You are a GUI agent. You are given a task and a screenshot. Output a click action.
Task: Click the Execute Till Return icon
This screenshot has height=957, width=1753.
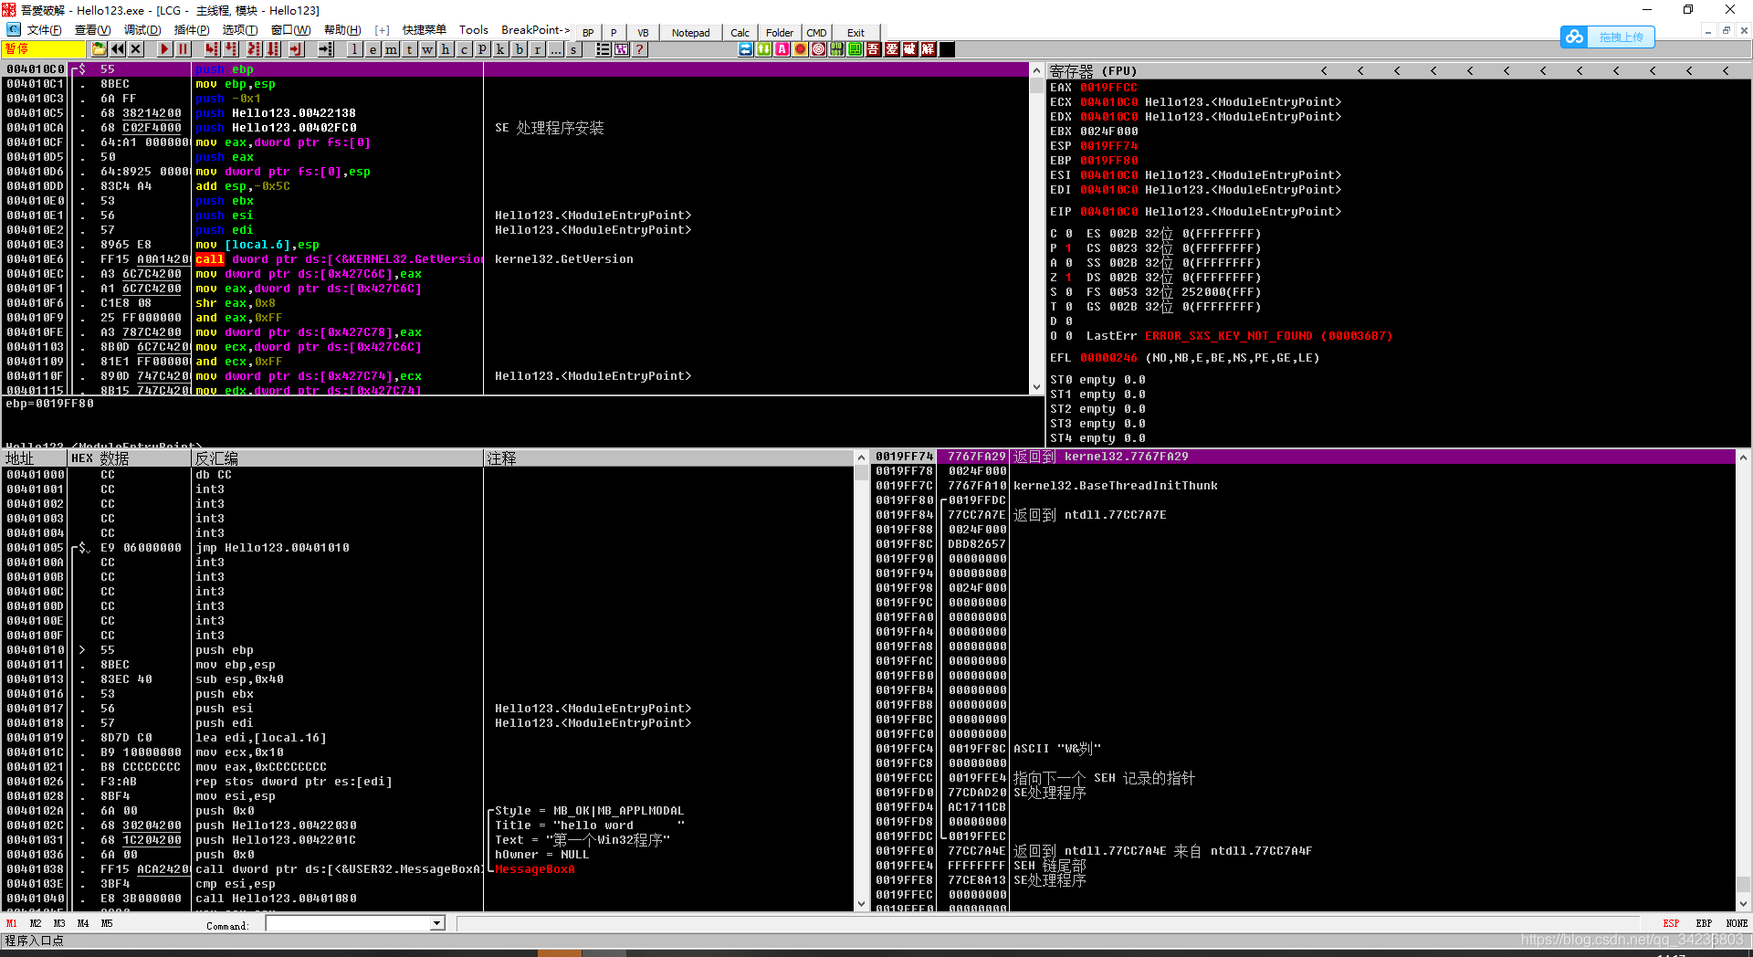296,49
